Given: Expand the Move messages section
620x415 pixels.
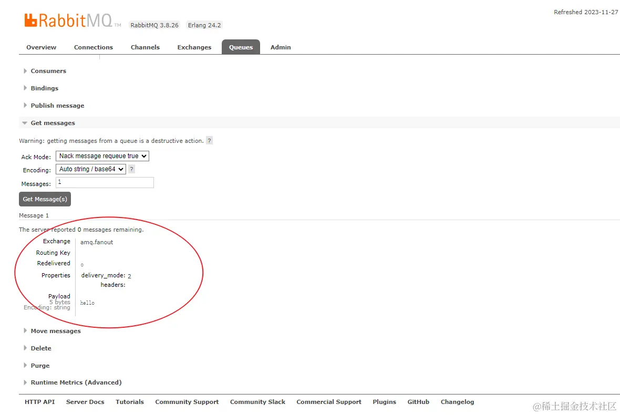Looking at the screenshot, I should tap(56, 331).
